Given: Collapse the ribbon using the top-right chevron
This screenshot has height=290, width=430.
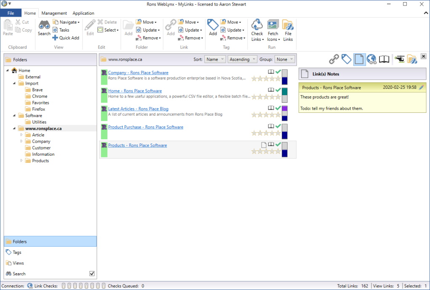Looking at the screenshot, I should (x=426, y=13).
